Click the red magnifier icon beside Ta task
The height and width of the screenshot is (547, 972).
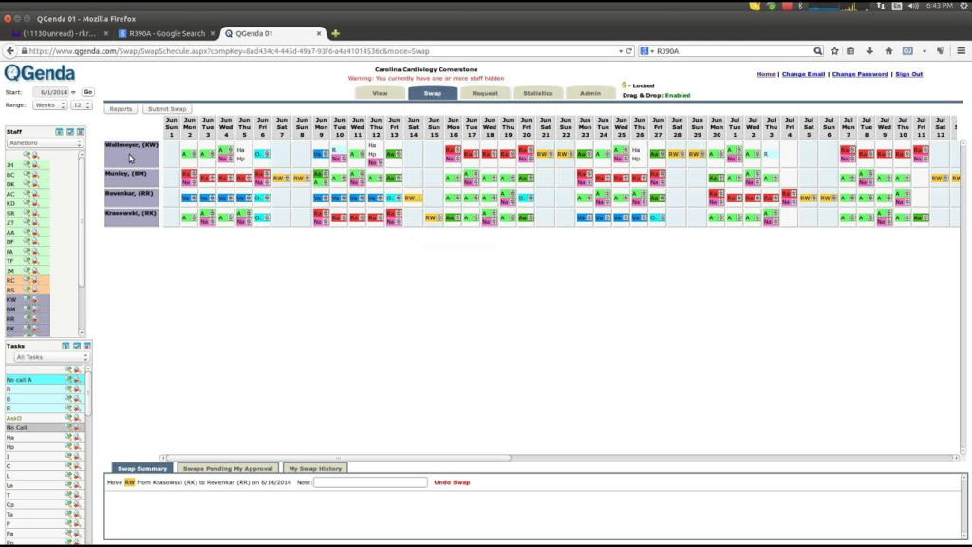click(77, 514)
